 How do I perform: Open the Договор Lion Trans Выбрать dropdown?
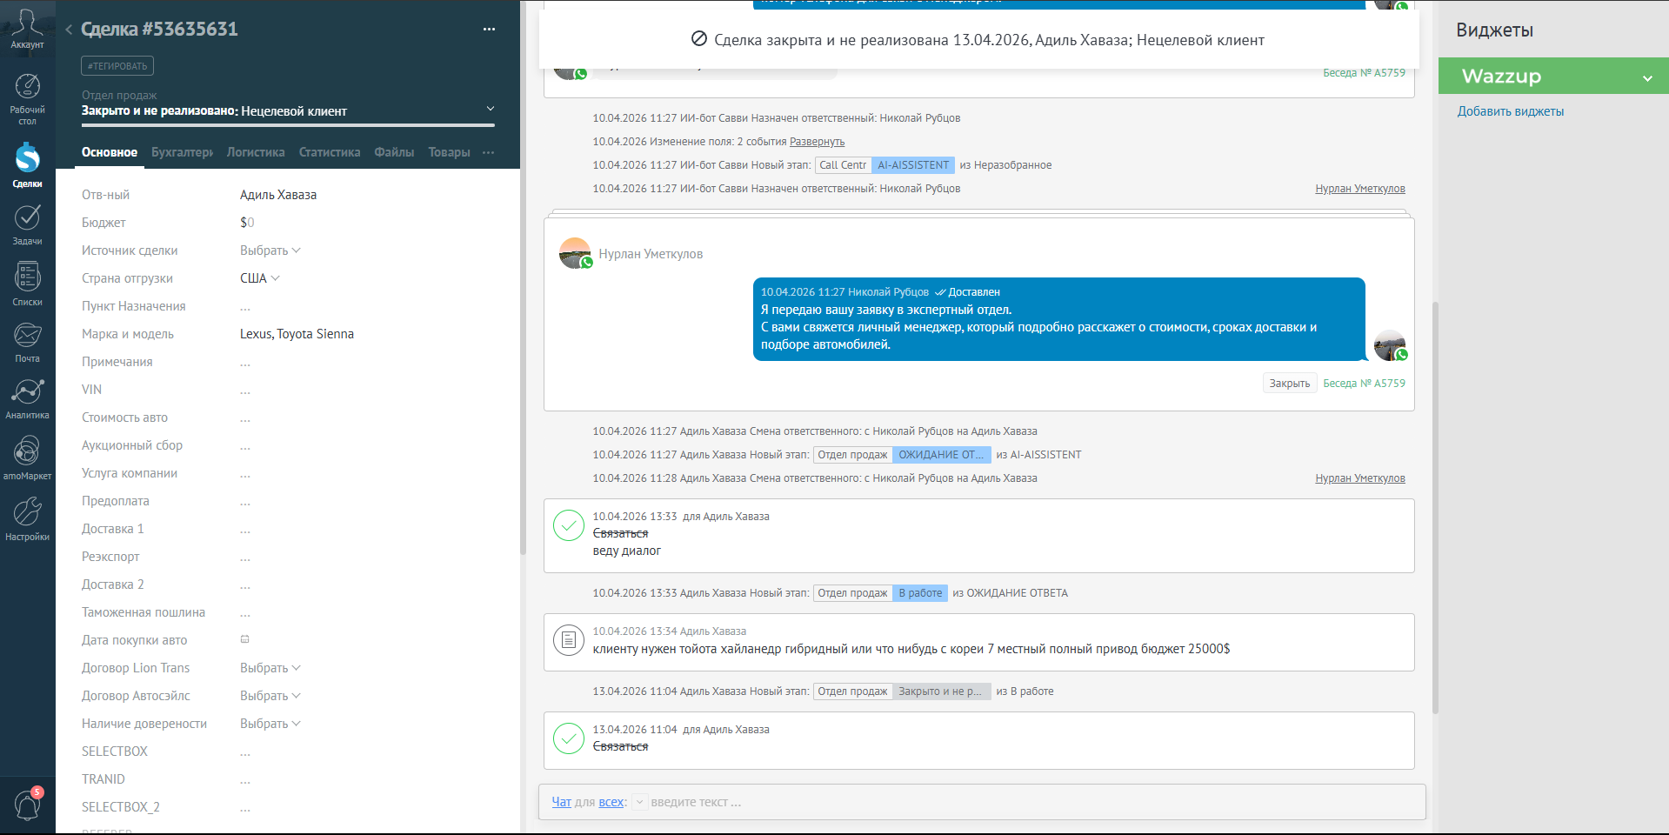point(270,668)
